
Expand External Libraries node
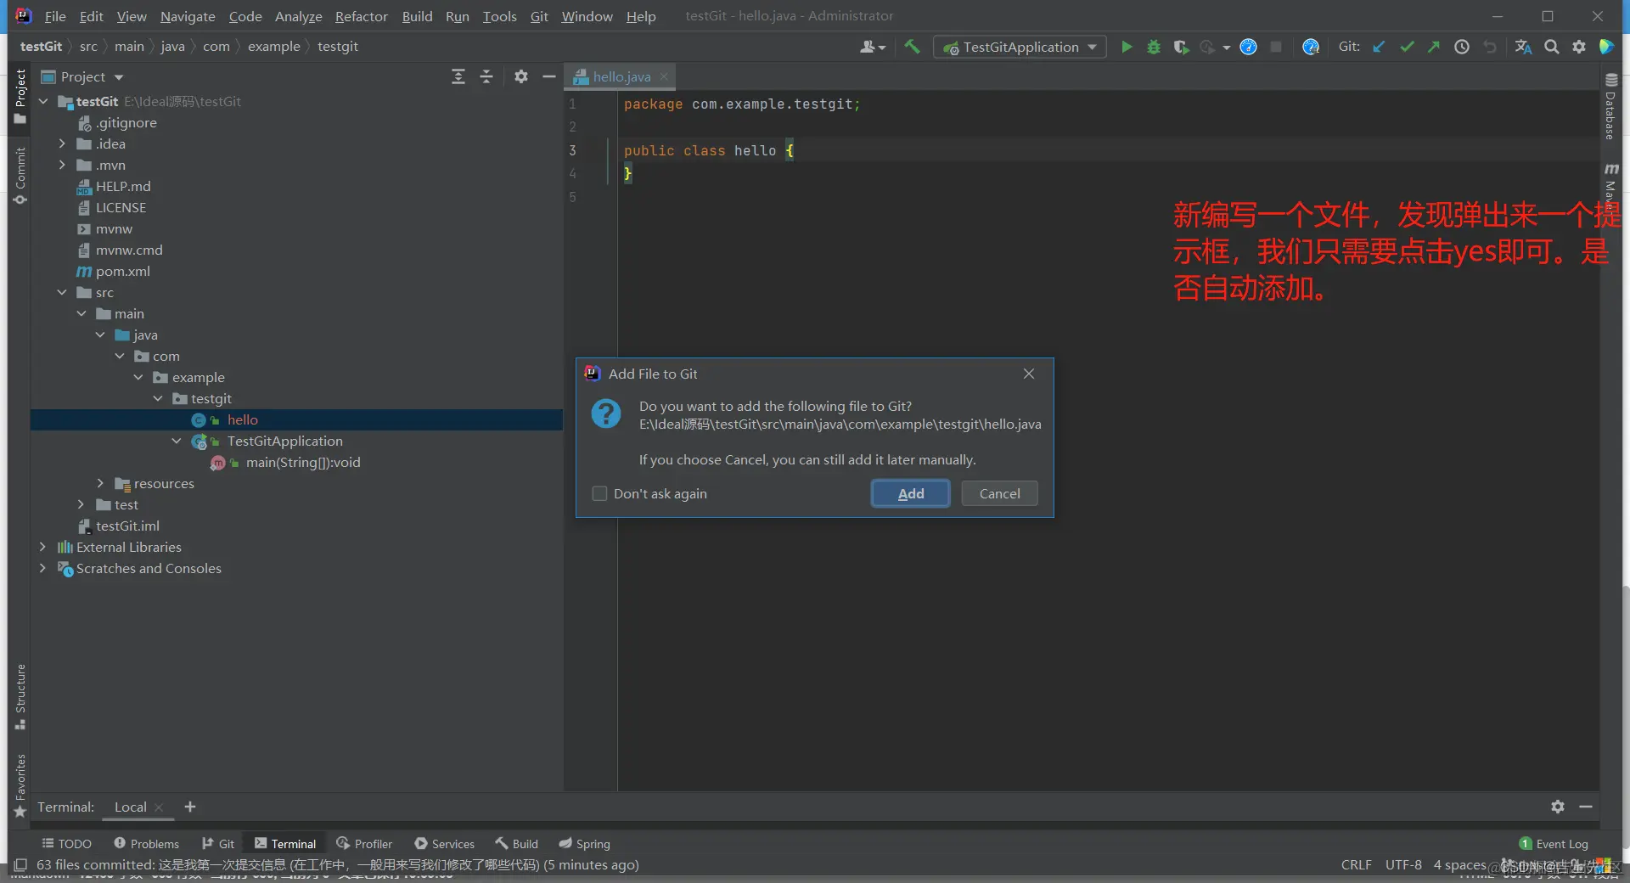pyautogui.click(x=43, y=548)
